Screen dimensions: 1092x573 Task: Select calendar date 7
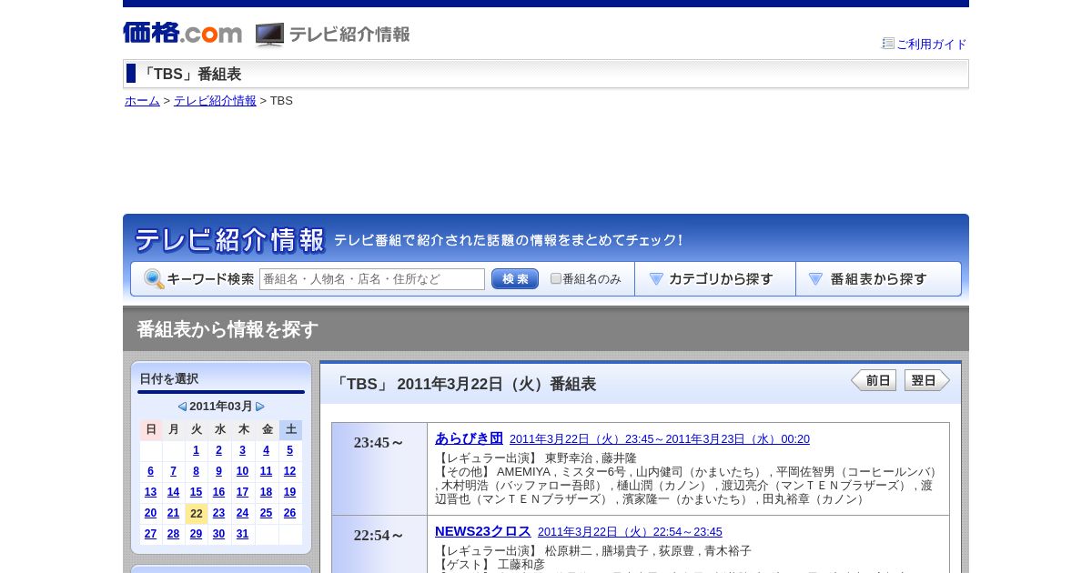(173, 471)
